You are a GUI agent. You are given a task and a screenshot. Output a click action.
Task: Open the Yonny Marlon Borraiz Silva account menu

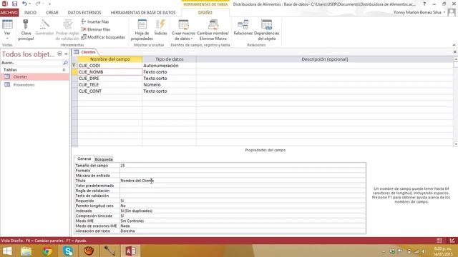coord(419,13)
